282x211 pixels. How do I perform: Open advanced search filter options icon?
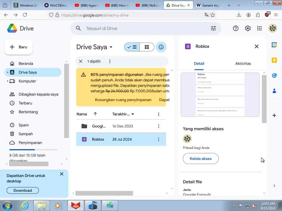tap(213, 28)
